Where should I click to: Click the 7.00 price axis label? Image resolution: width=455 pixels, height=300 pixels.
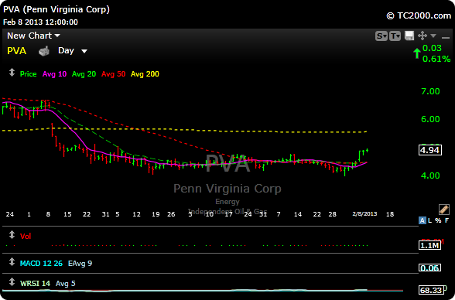[430, 91]
